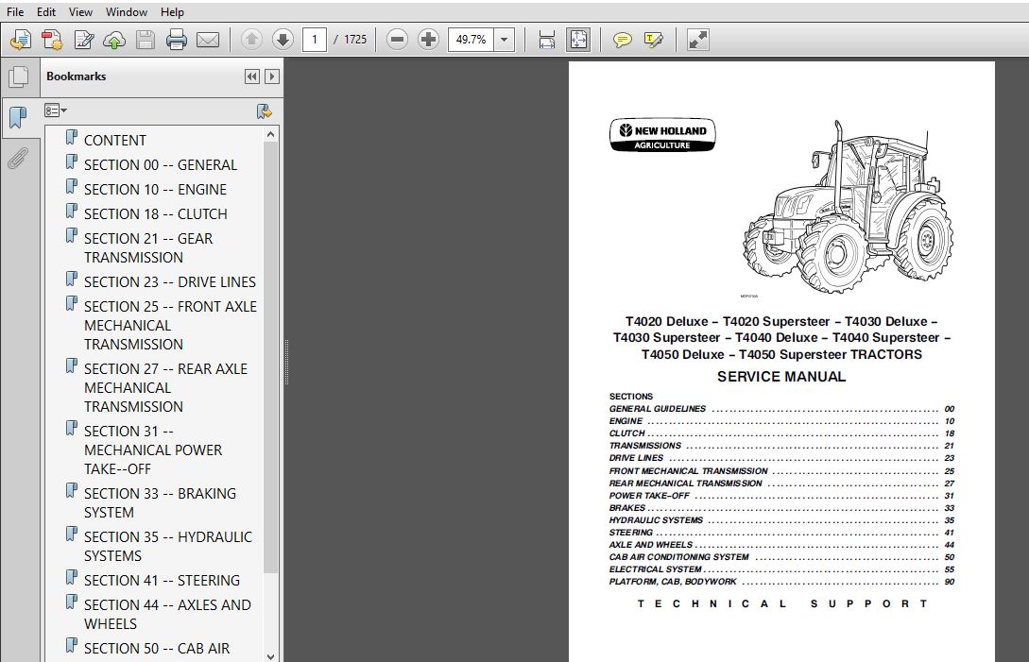Go to SECTION 41 -- STEERING bookmark
Image resolution: width=1029 pixels, height=662 pixels.
point(162,581)
